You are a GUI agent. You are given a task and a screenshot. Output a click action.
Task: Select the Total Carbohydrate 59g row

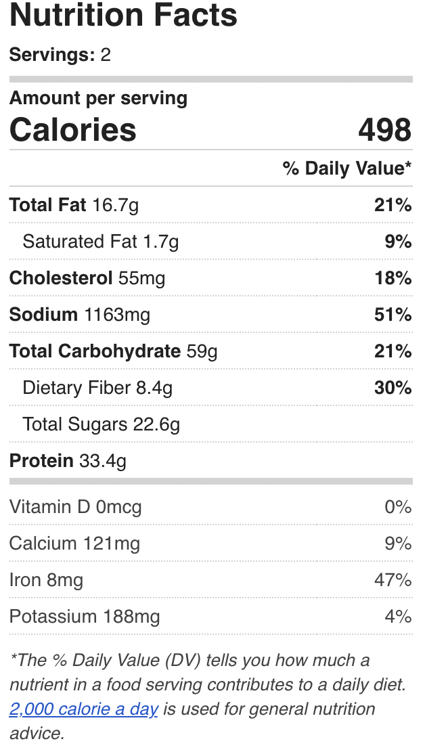coord(210,351)
